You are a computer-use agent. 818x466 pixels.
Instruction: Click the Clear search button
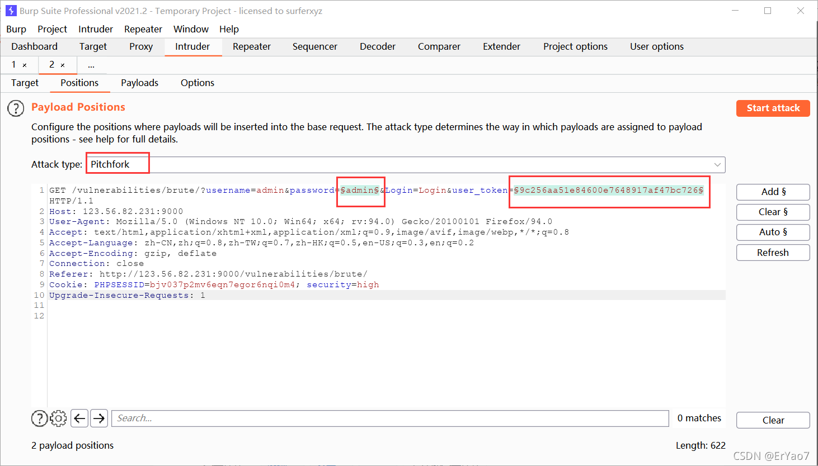773,420
